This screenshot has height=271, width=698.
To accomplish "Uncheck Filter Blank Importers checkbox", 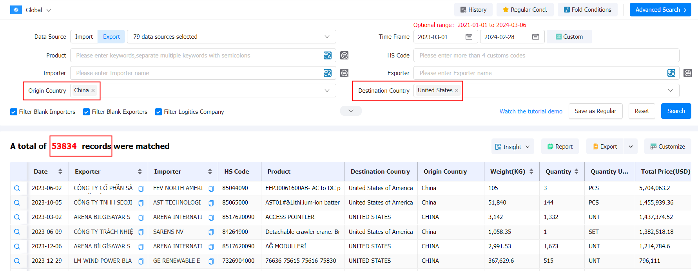I will pos(14,112).
